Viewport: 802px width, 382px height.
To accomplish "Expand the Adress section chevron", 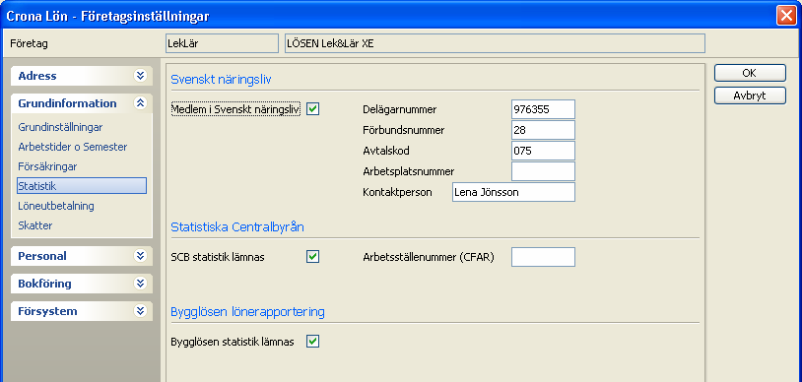I will tap(140, 76).
